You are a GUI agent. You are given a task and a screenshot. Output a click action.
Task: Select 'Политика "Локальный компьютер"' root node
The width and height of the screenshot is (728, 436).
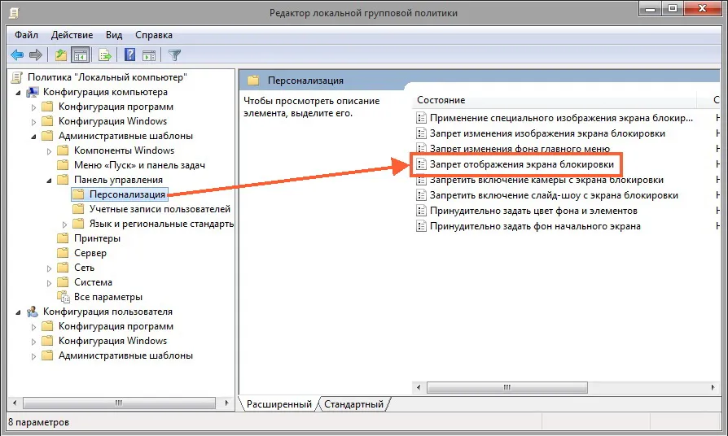click(x=107, y=77)
